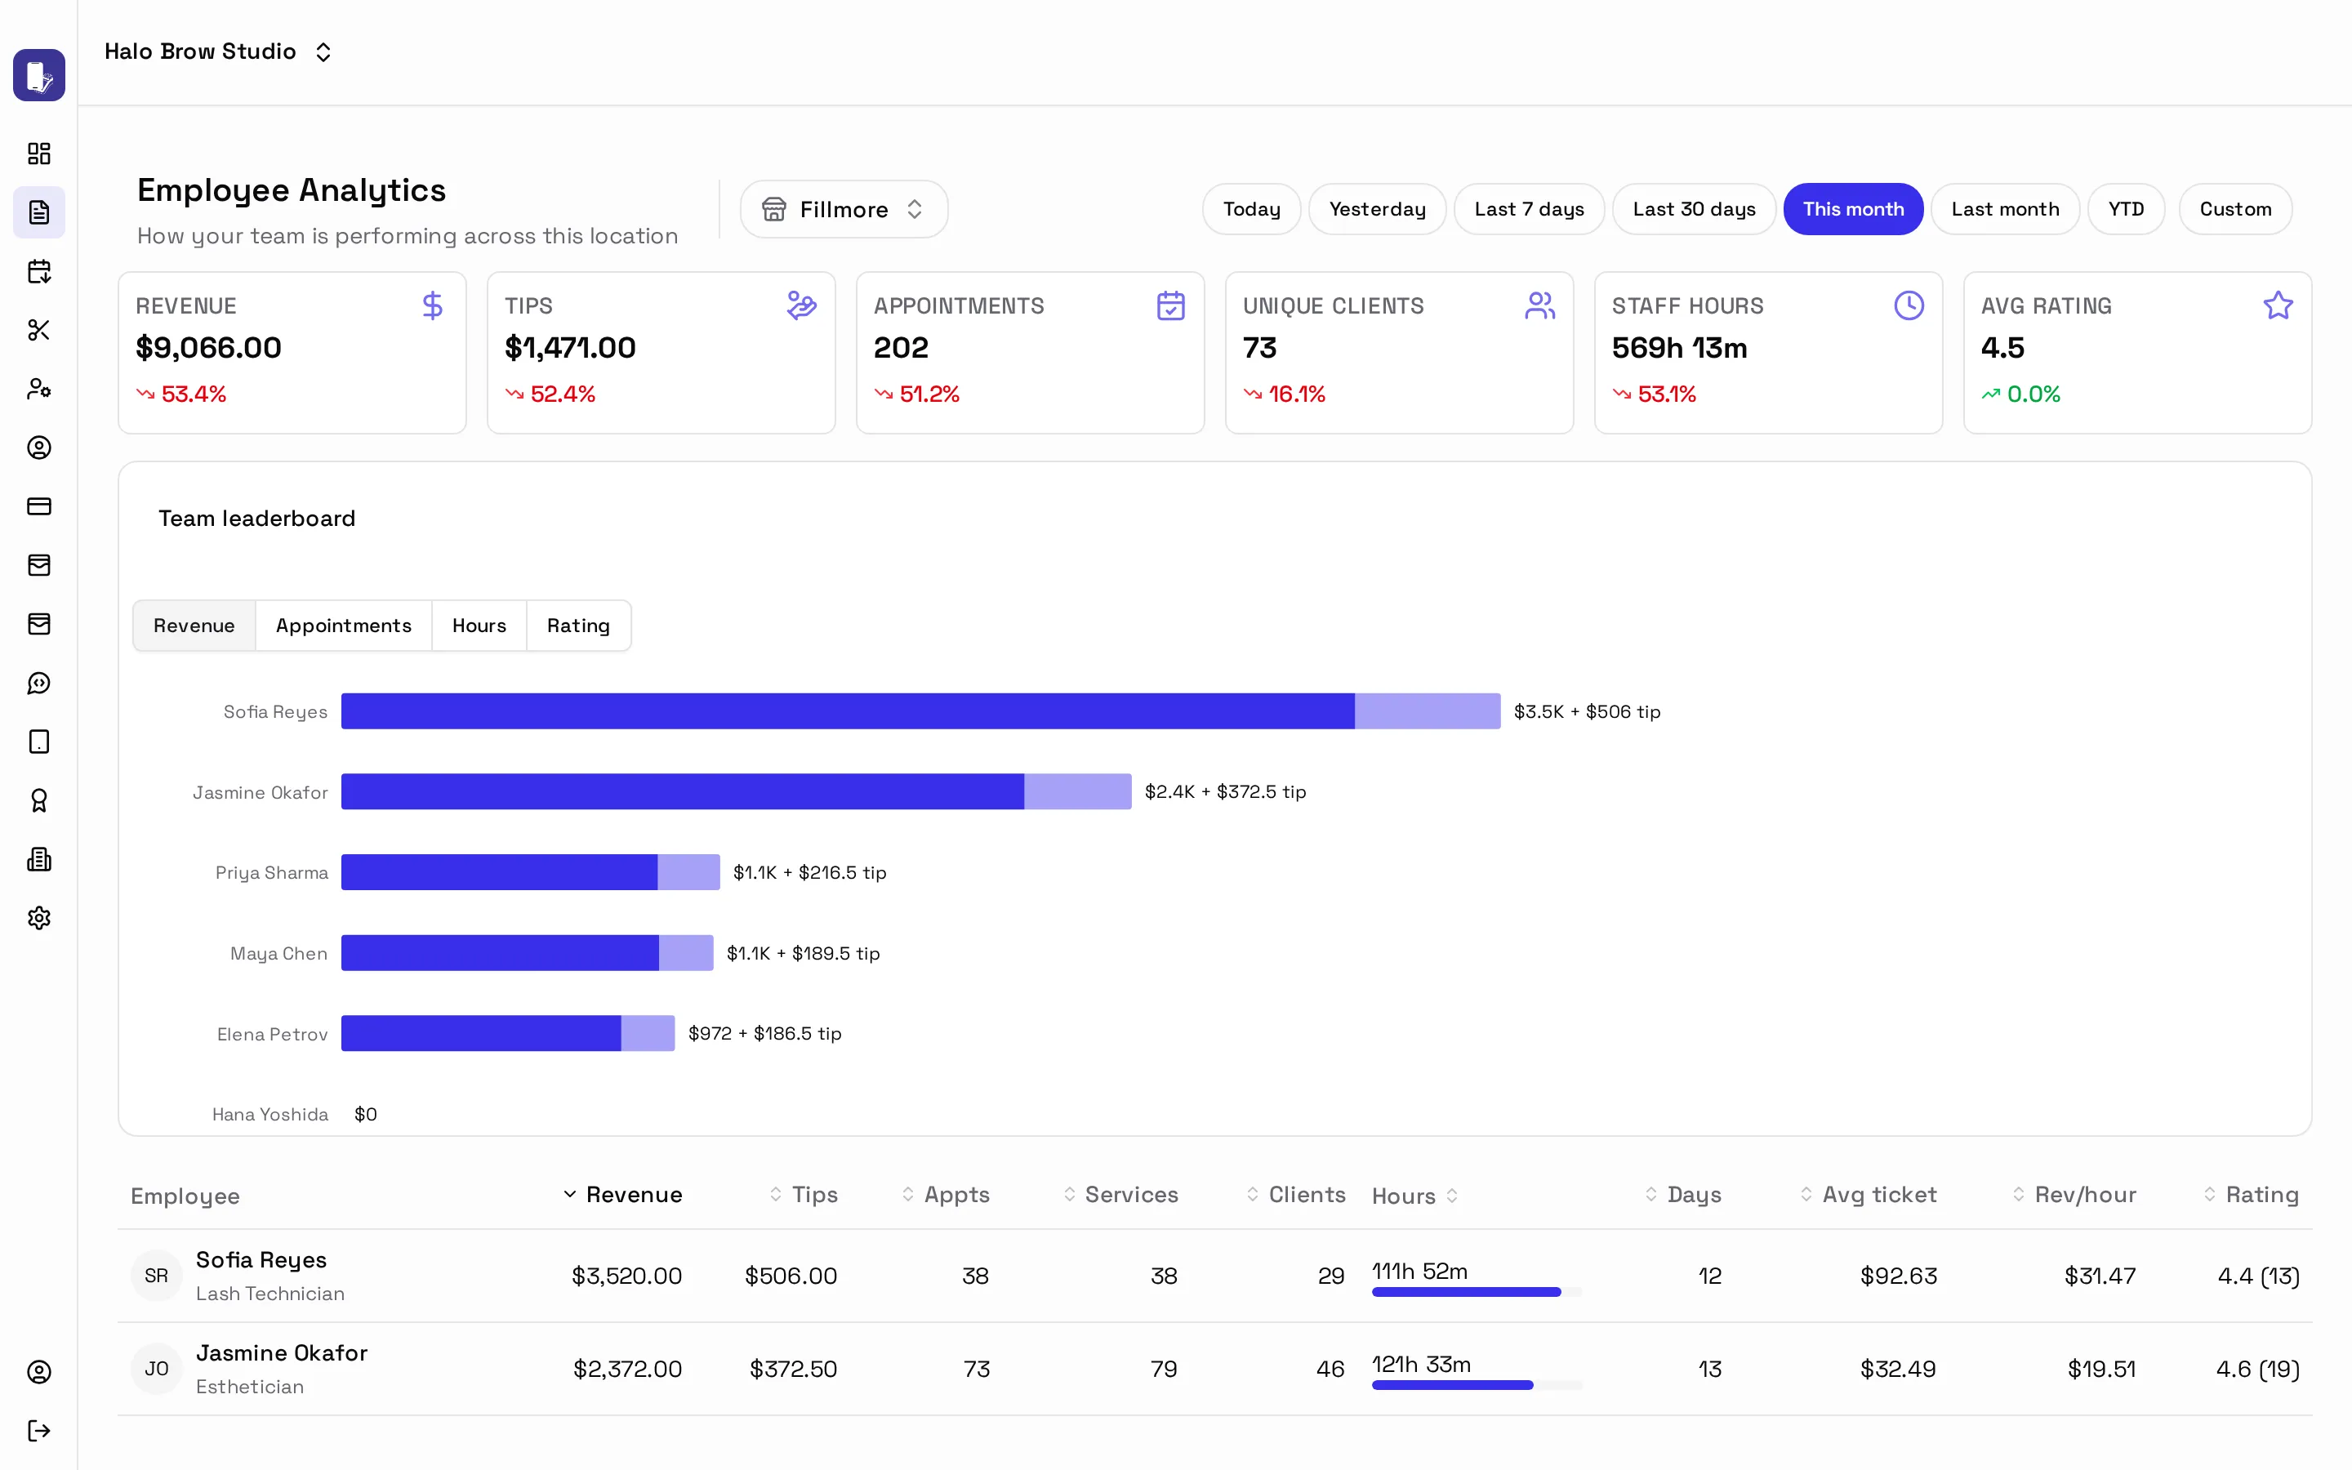Select the Last 7 days range
2352x1470 pixels.
point(1529,209)
